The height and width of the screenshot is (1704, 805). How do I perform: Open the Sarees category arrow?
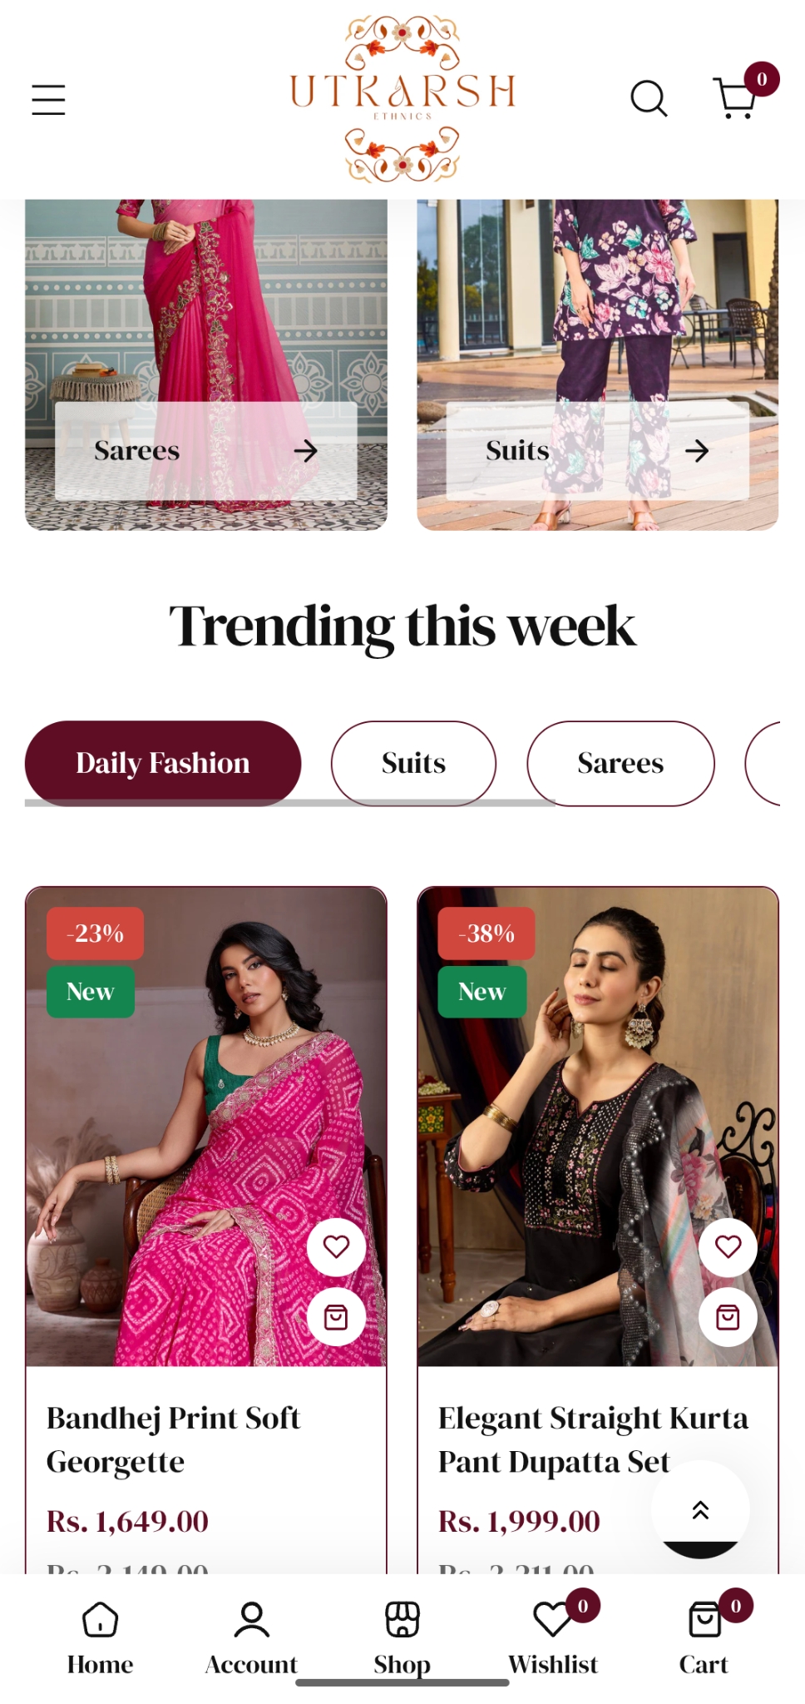[x=305, y=451]
